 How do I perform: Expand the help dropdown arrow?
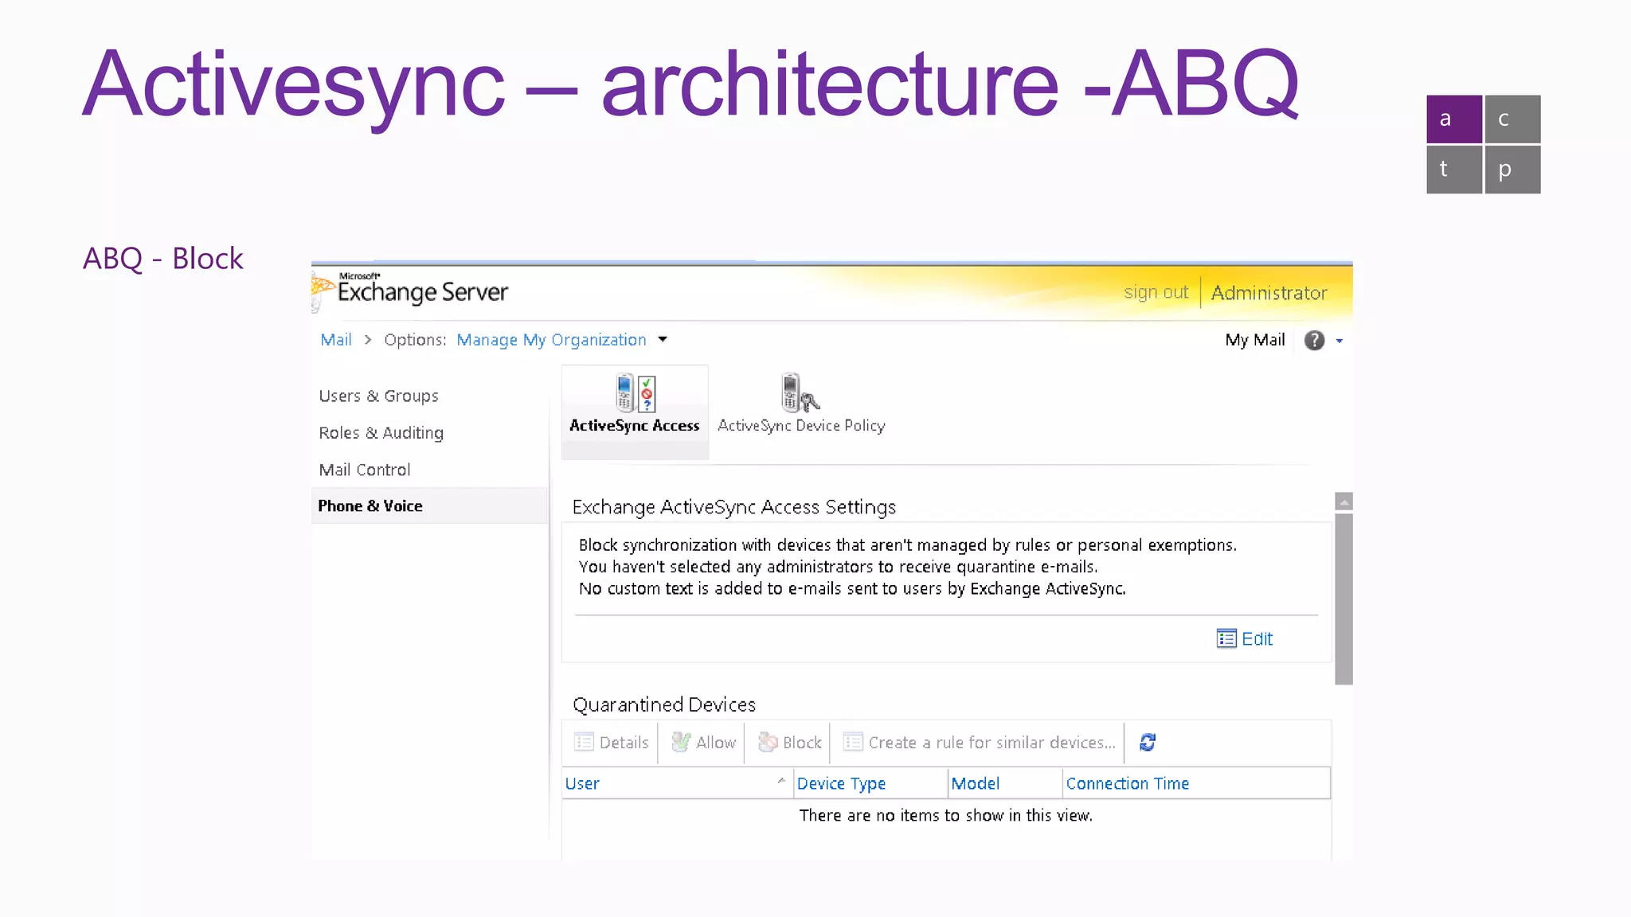tap(1340, 341)
